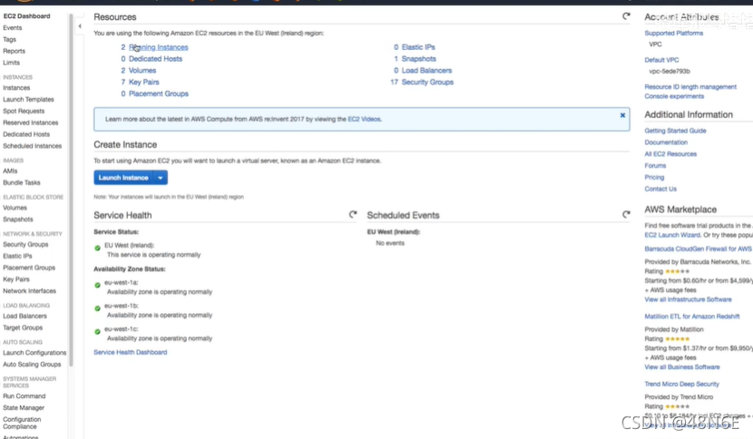753x439 pixels.
Task: Open Volumes in Resources list
Action: pyautogui.click(x=142, y=70)
